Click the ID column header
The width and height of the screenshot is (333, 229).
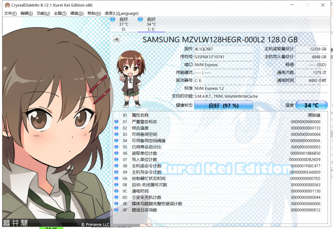[x=125, y=115]
